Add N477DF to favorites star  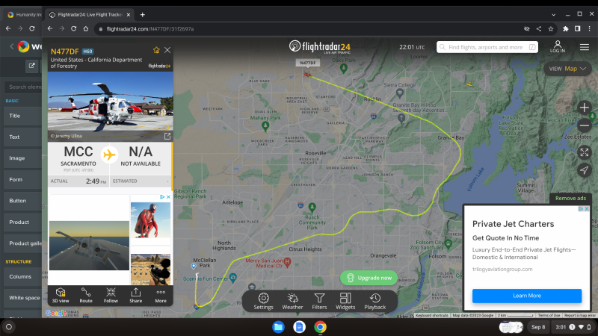[156, 50]
